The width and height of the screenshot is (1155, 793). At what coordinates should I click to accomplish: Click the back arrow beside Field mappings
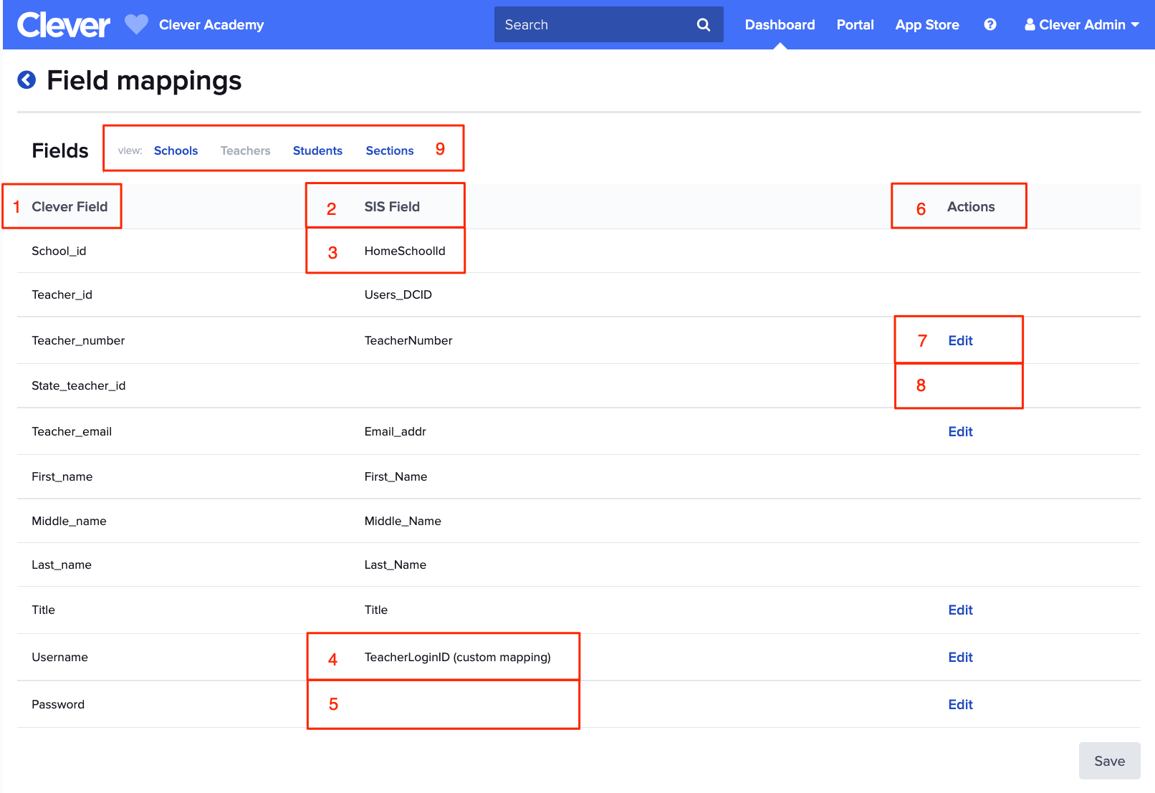(x=26, y=80)
